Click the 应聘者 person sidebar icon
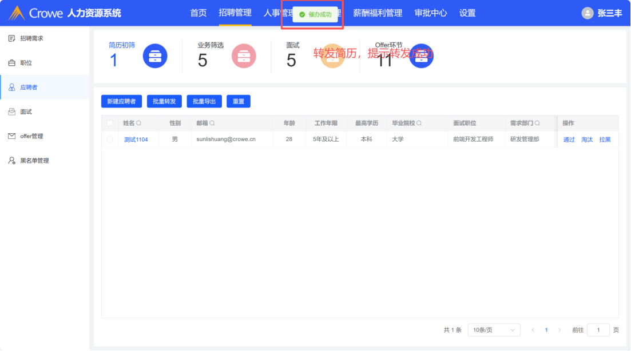This screenshot has height=351, width=631. [11, 87]
